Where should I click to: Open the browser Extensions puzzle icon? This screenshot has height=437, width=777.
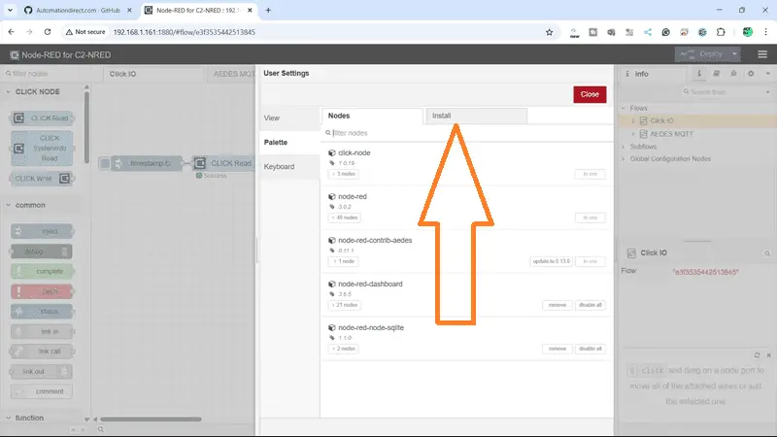pos(721,32)
